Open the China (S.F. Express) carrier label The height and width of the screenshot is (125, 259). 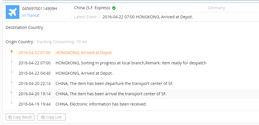(92, 8)
